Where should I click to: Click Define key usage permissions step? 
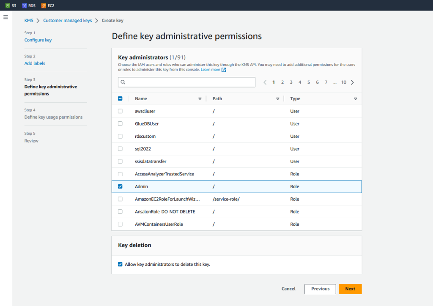53,117
